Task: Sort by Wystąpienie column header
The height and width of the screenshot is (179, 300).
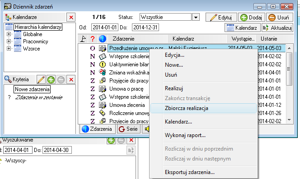Action: pos(241,39)
